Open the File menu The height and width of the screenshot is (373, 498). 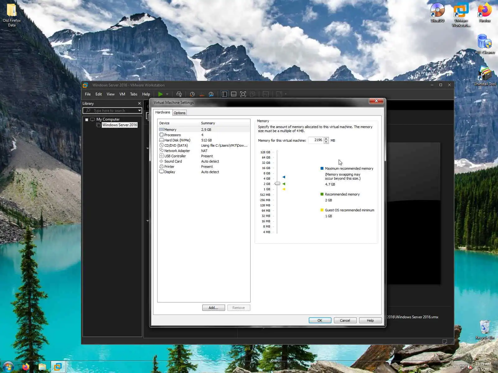pos(88,94)
